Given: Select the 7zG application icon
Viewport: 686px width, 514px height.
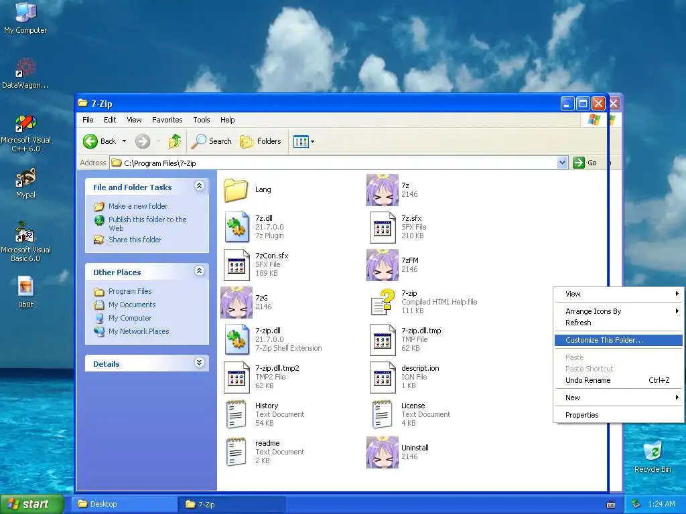Looking at the screenshot, I should pyautogui.click(x=236, y=303).
